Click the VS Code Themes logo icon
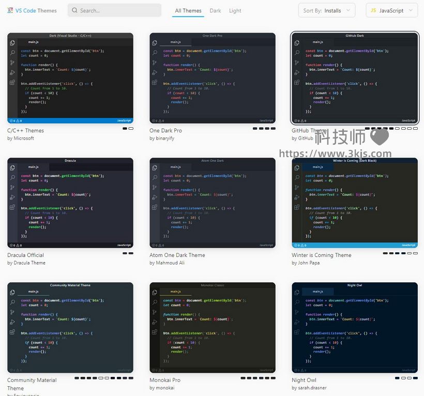Image resolution: width=424 pixels, height=396 pixels. coord(10,10)
